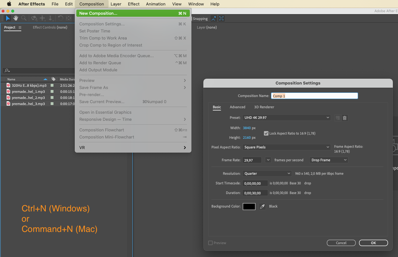This screenshot has width=398, height=257.
Task: Open Pixel Aspect Ratio dropdown (Square Pixels)
Action: tap(287, 147)
